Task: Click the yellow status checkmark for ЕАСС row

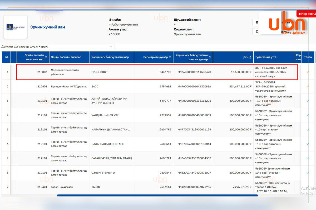Action: click(308, 86)
